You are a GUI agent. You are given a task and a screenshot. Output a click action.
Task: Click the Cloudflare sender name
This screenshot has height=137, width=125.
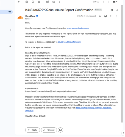(x=30, y=16)
